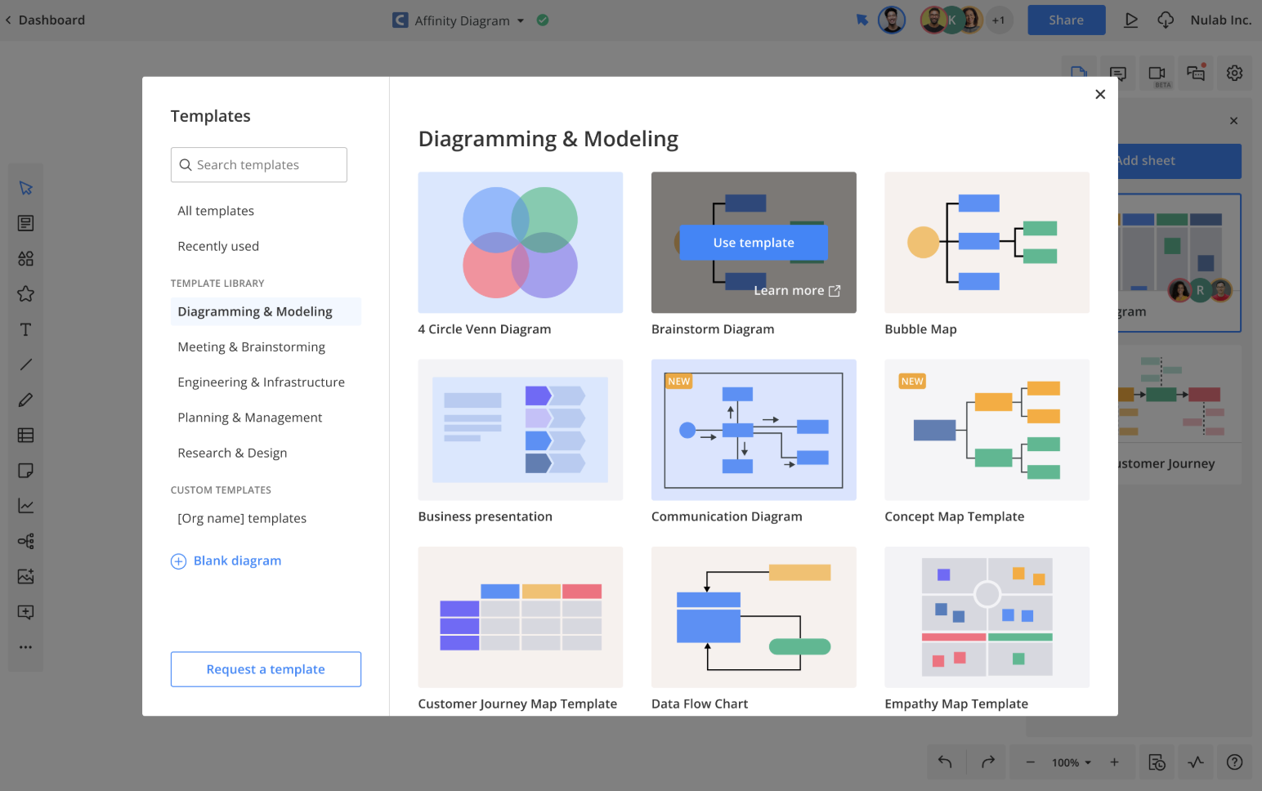Click the Use template button
Viewport: 1262px width, 791px height.
tap(753, 243)
